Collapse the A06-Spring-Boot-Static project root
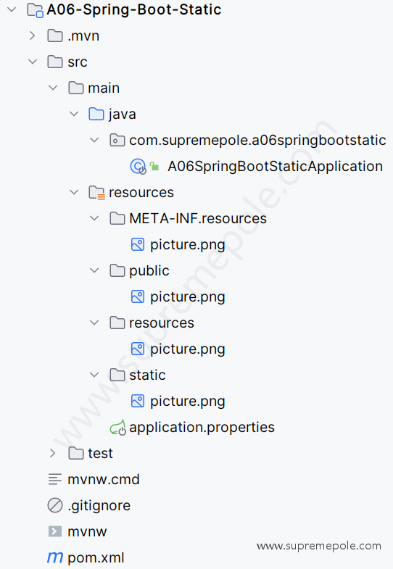This screenshot has height=569, width=393. (x=12, y=9)
